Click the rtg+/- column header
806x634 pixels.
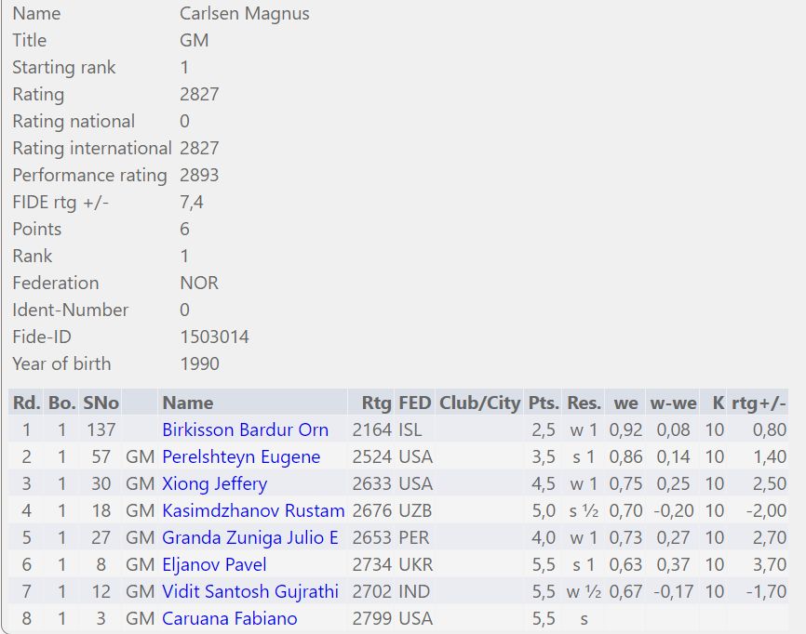tap(759, 403)
